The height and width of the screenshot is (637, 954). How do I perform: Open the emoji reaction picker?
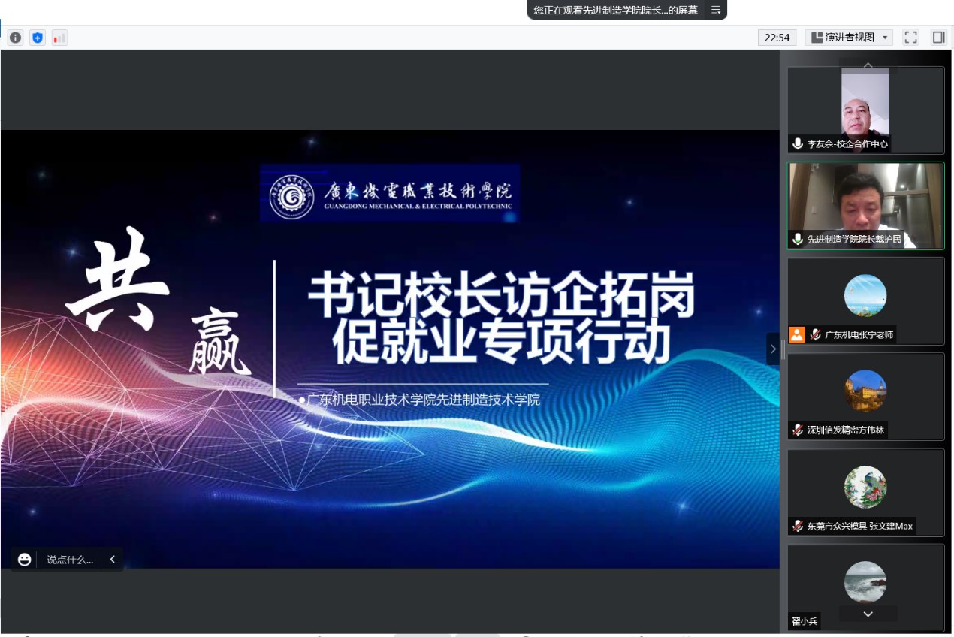[x=25, y=560]
